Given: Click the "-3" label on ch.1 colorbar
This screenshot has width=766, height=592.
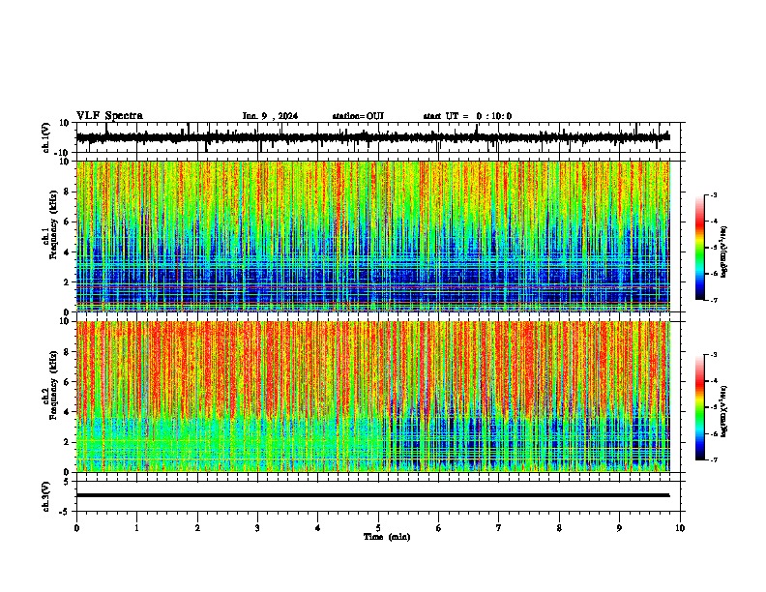Looking at the screenshot, I should point(714,195).
